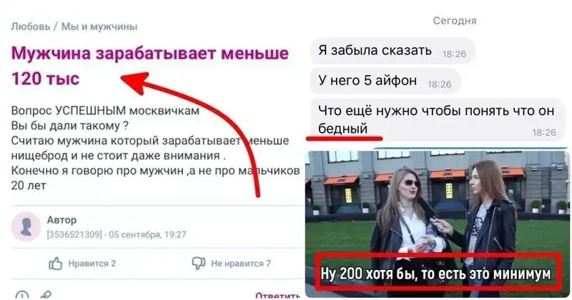Select the Я забыла сказать message

(x=393, y=51)
